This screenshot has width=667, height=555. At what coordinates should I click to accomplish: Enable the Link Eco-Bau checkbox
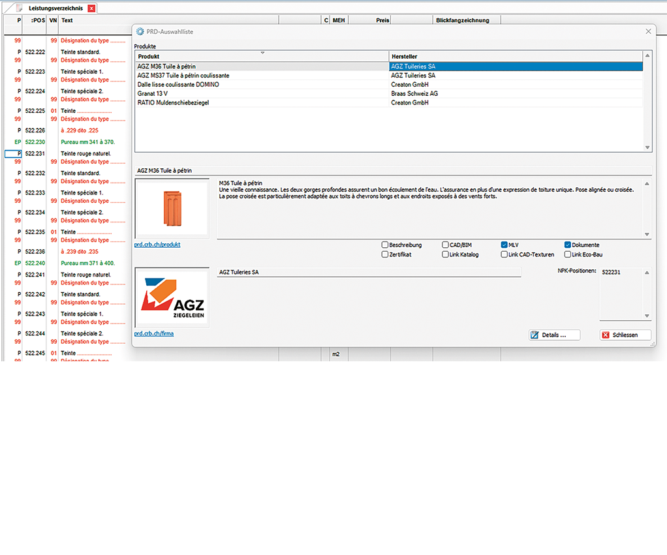pyautogui.click(x=567, y=254)
